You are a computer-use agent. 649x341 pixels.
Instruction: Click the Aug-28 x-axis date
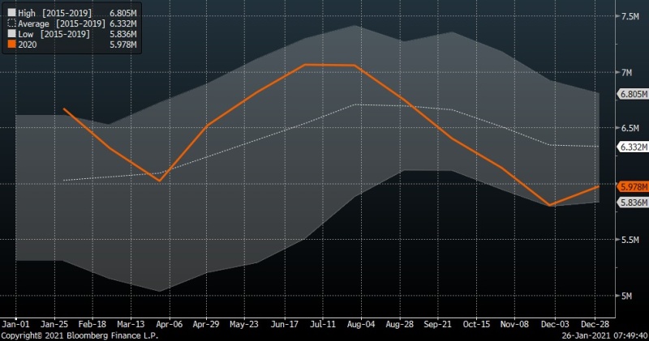[x=399, y=325]
